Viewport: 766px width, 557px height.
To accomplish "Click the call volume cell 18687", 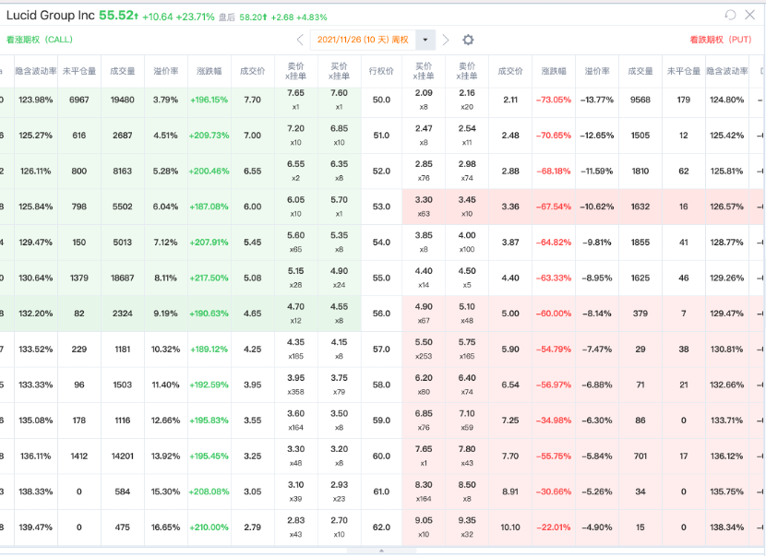I will 123,278.
